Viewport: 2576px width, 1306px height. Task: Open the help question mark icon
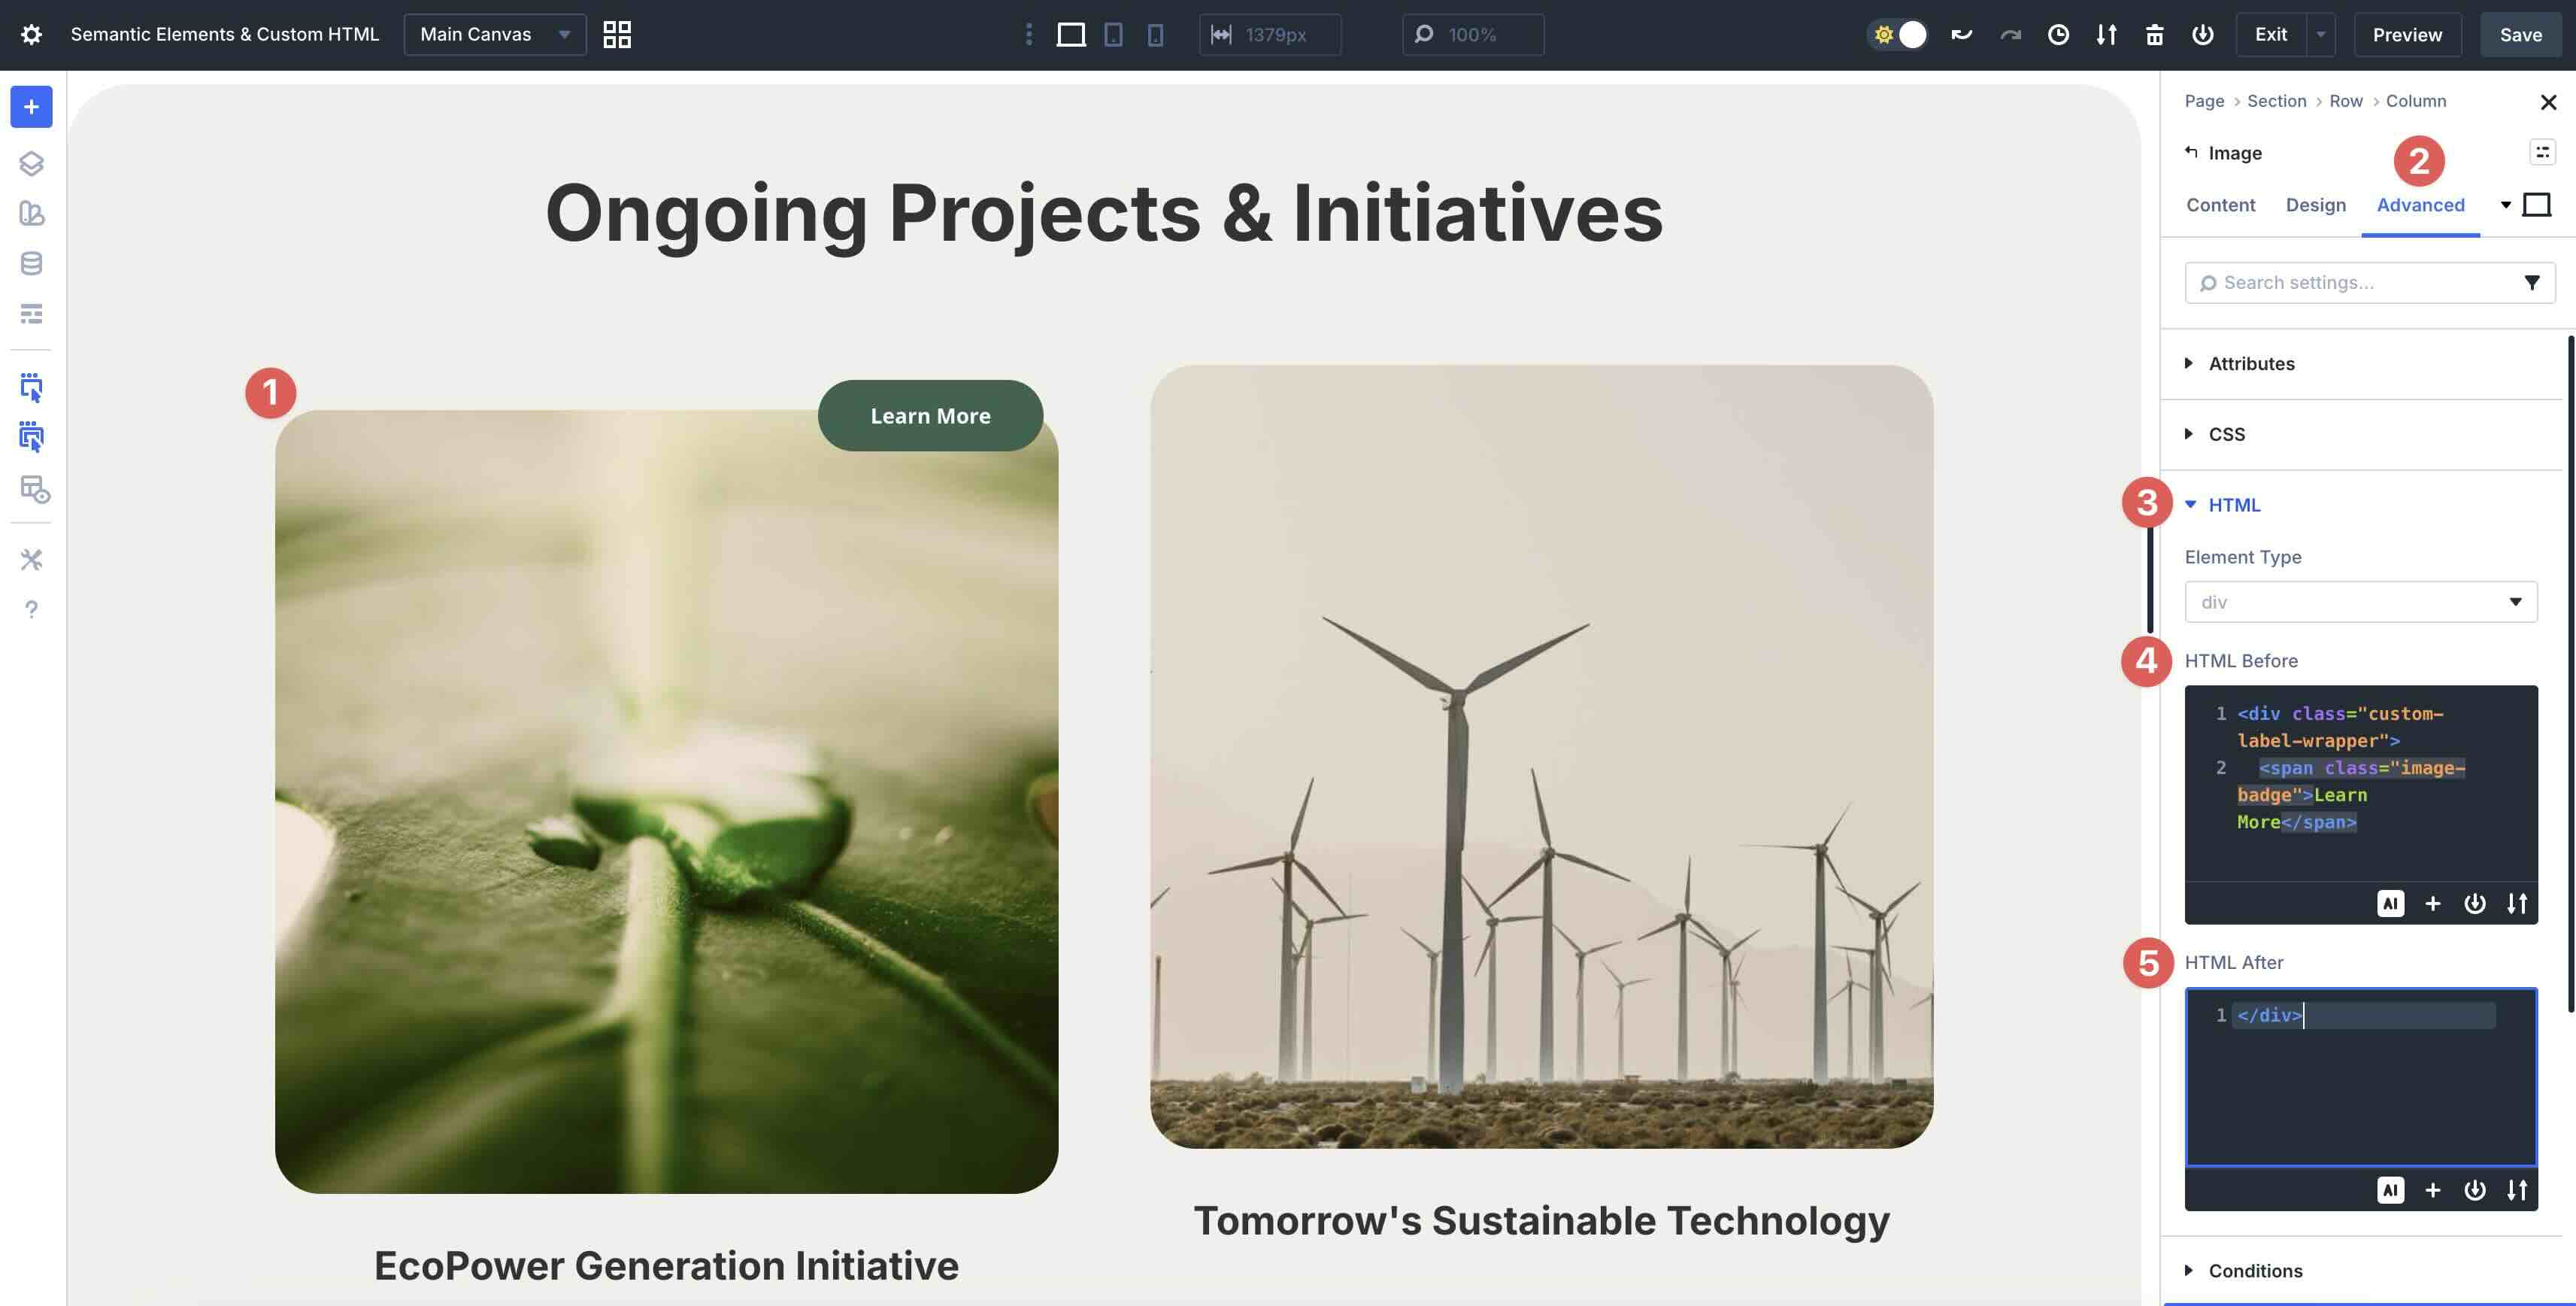tap(31, 609)
